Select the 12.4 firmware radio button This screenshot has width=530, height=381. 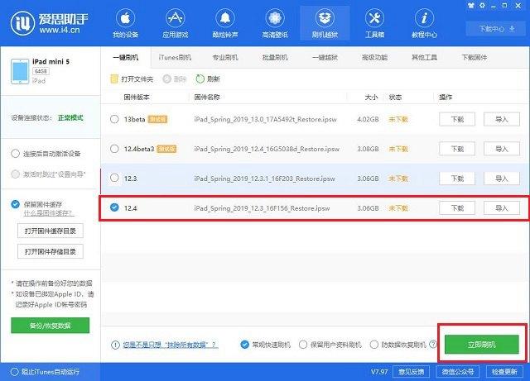[114, 207]
